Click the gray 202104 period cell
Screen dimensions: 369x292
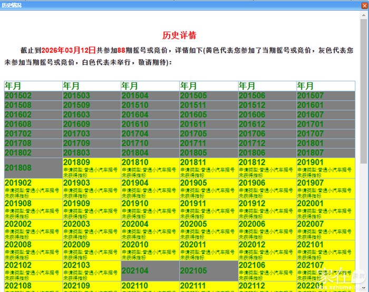[x=150, y=270]
